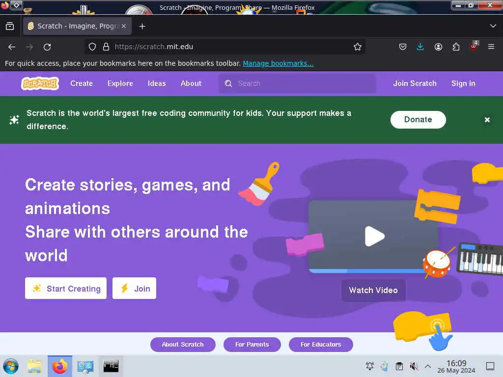
Task: Click the Watch Video button
Action: click(373, 291)
